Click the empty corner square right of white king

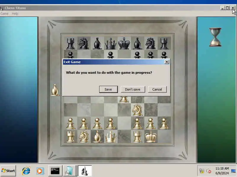tap(164, 136)
